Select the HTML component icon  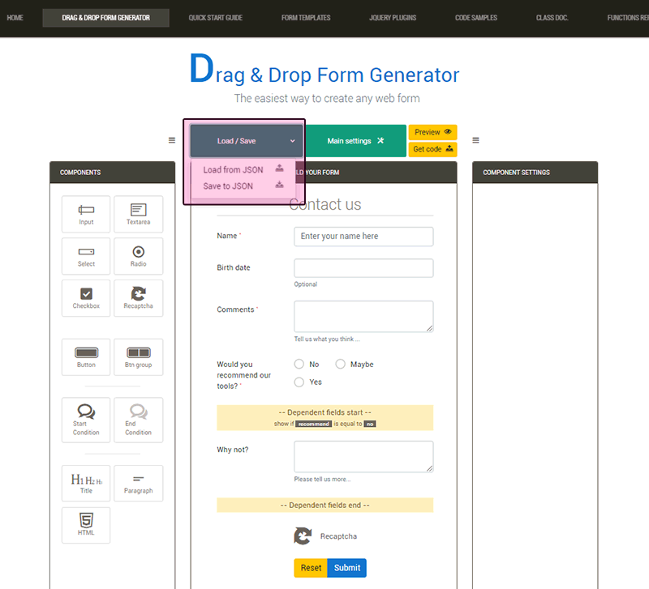click(x=86, y=524)
